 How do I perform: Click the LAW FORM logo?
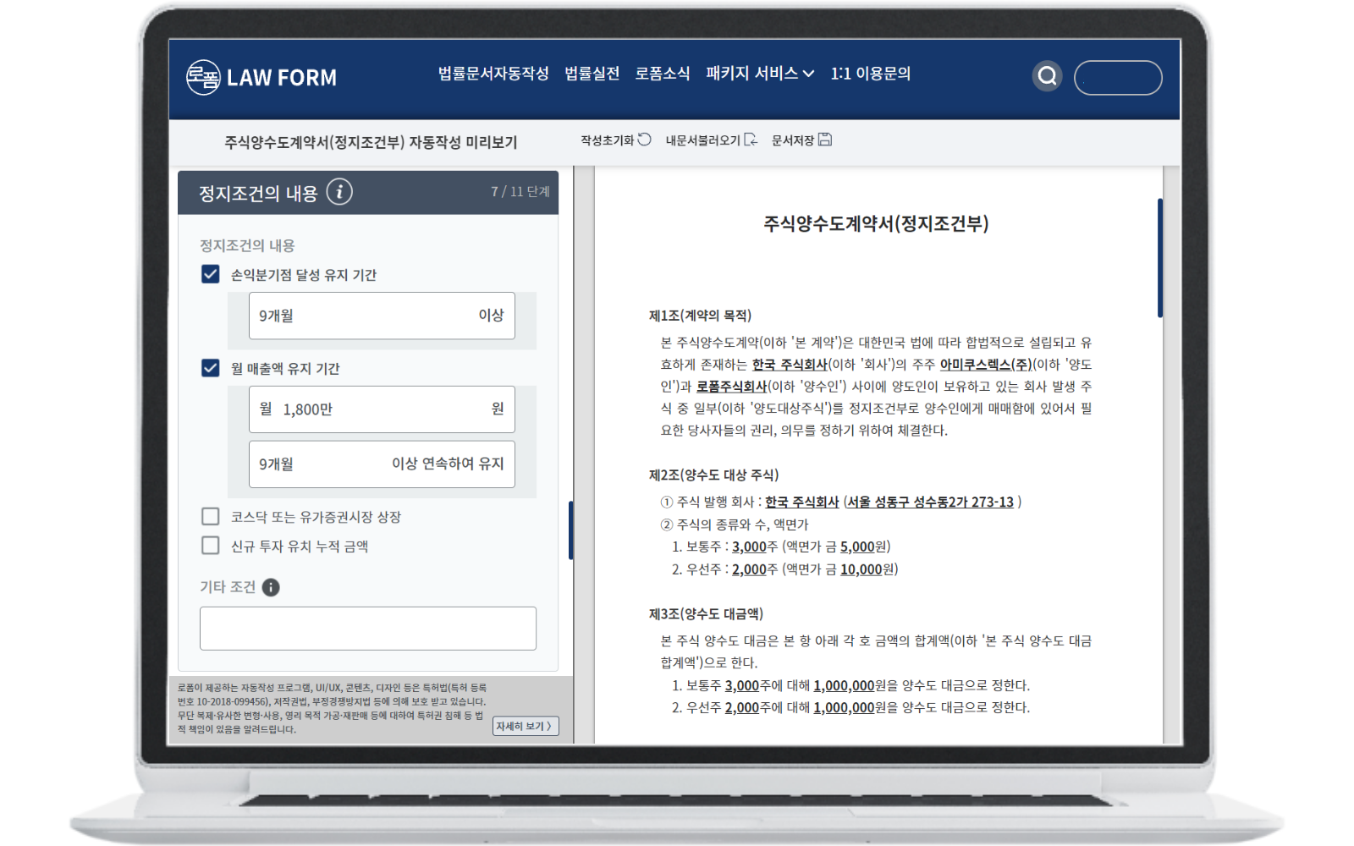(x=261, y=77)
